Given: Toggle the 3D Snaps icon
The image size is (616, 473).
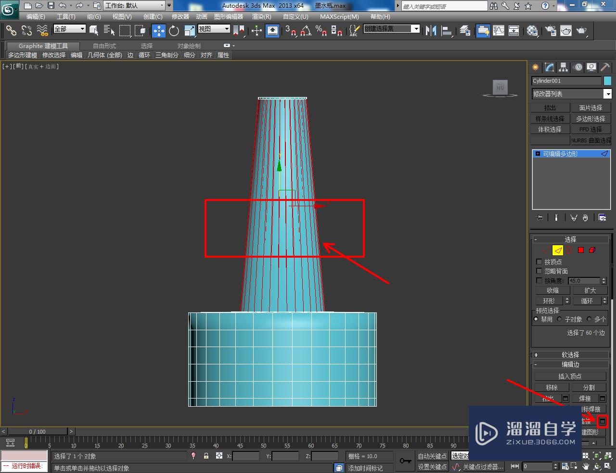Looking at the screenshot, I should pyautogui.click(x=290, y=31).
